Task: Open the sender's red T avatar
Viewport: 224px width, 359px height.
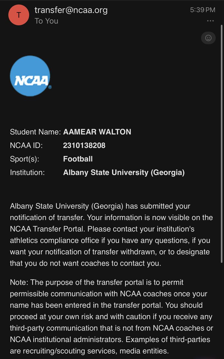Action: [x=19, y=15]
